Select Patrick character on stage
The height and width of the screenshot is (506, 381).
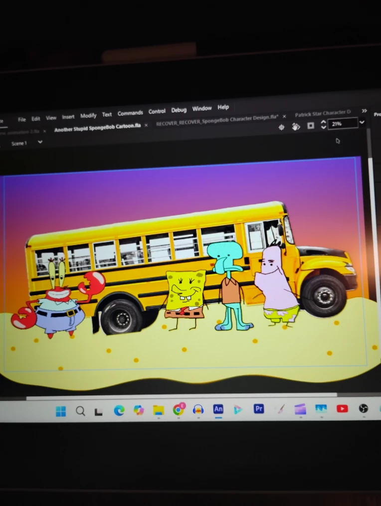pos(277,286)
